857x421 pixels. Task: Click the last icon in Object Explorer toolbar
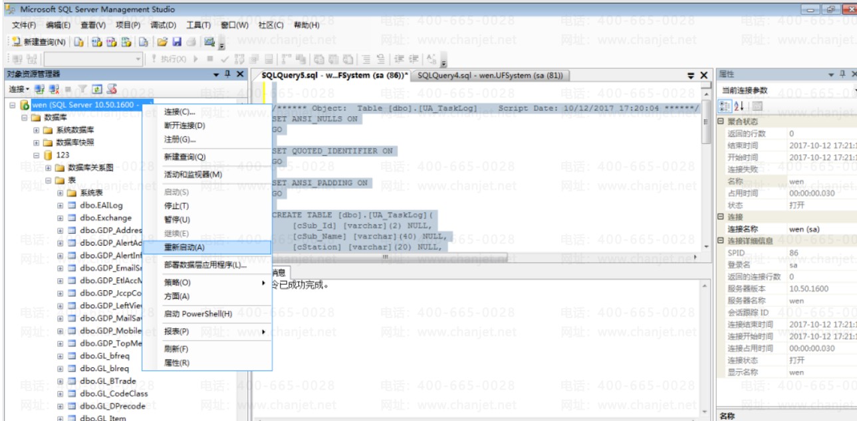pos(112,89)
